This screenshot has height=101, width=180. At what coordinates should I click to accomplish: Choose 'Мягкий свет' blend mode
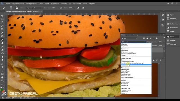136,69
